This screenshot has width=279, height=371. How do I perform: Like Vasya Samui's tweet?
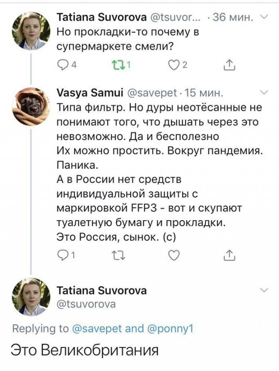[174, 255]
